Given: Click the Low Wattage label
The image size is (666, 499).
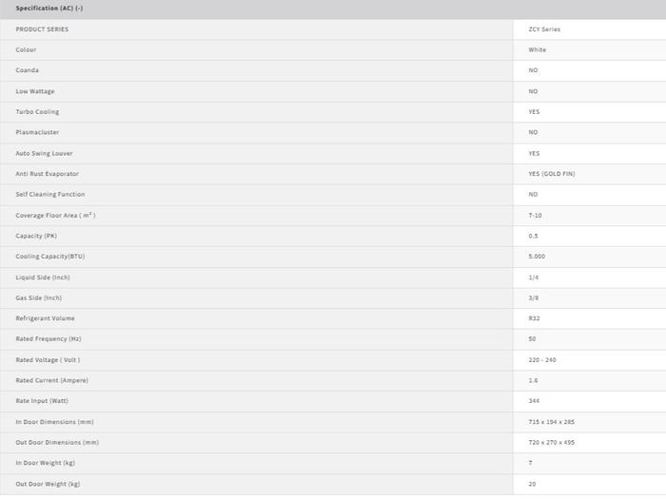Looking at the screenshot, I should pos(35,91).
